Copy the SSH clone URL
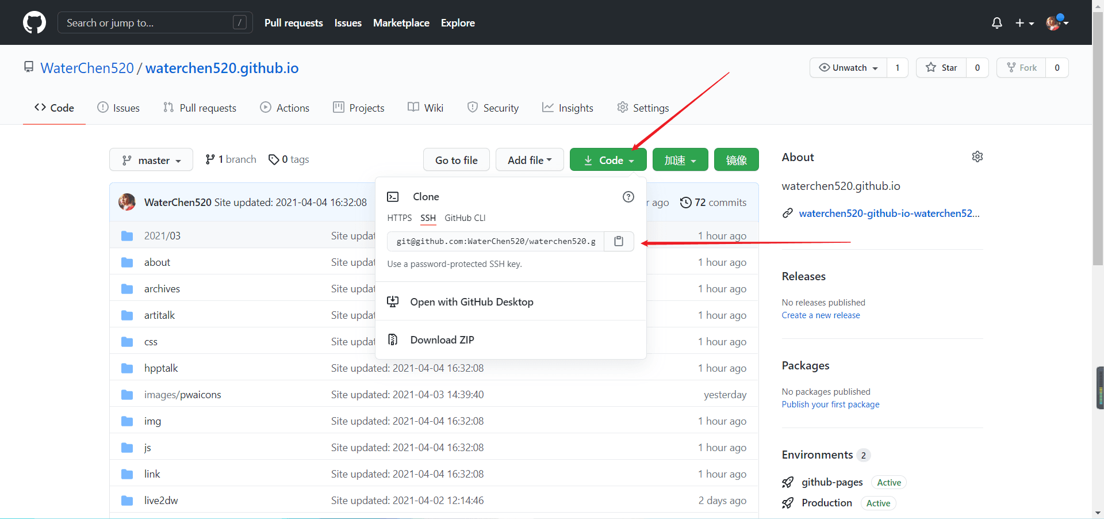 pyautogui.click(x=619, y=241)
